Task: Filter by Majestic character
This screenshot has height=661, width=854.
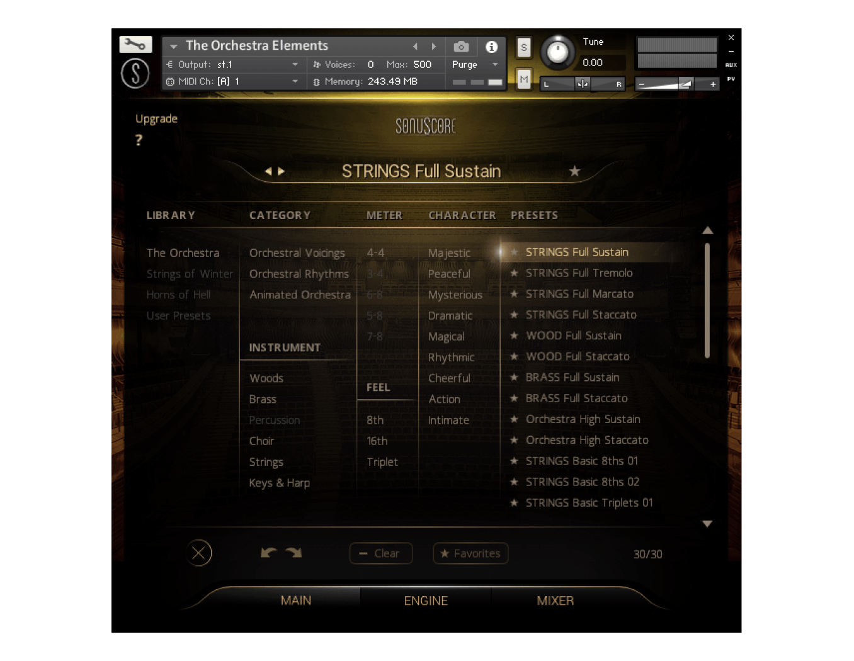Action: point(449,252)
